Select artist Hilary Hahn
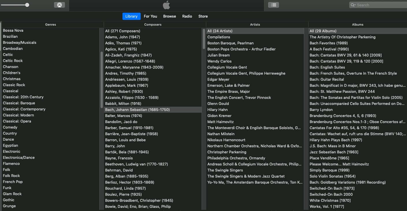The height and width of the screenshot is (211, 407). (x=218, y=110)
